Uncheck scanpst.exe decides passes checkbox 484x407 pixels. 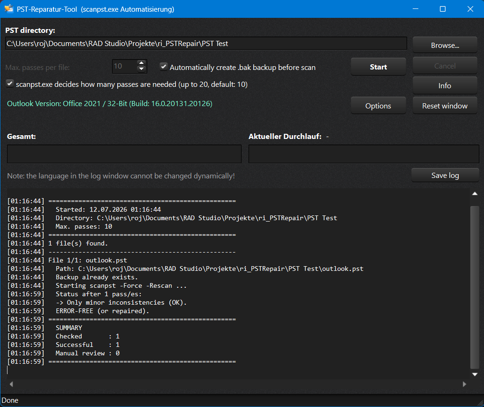coord(10,84)
